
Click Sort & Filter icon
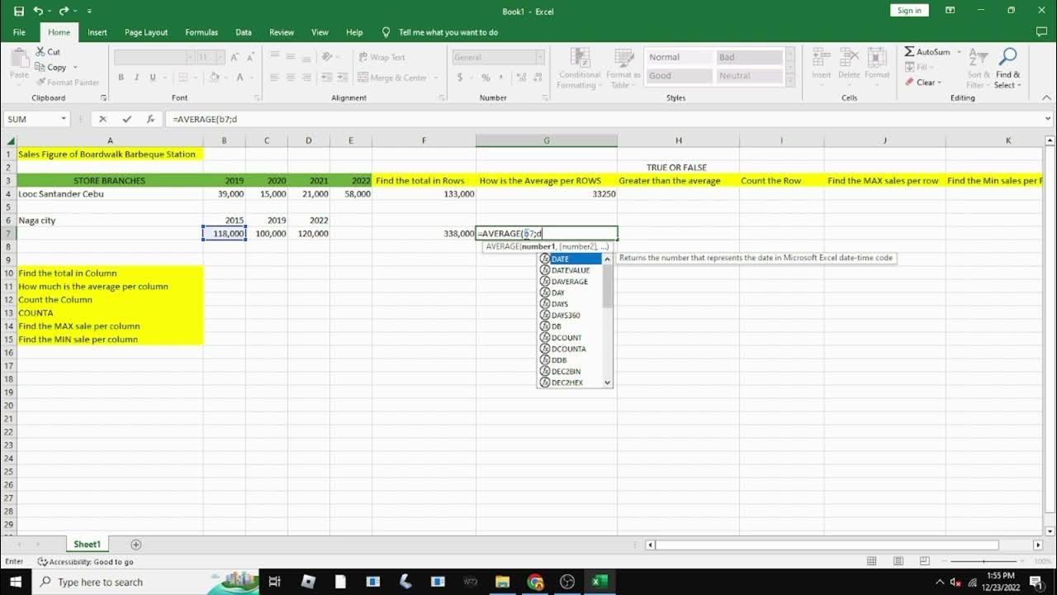977,57
